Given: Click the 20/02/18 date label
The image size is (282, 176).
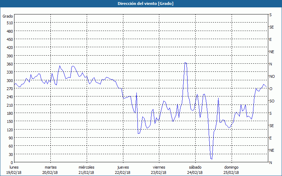Looking at the screenshot, I should (50, 172).
